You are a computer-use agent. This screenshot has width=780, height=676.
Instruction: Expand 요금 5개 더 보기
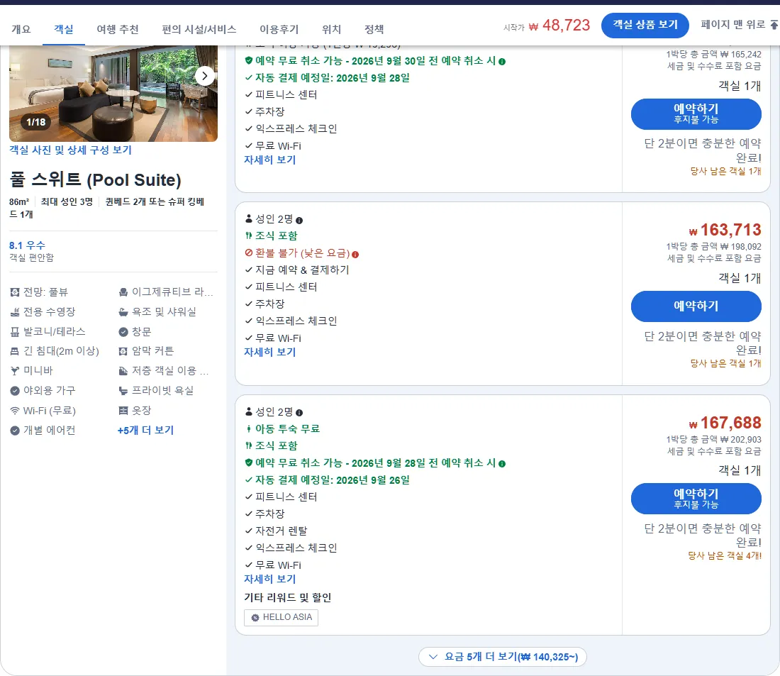(x=503, y=657)
